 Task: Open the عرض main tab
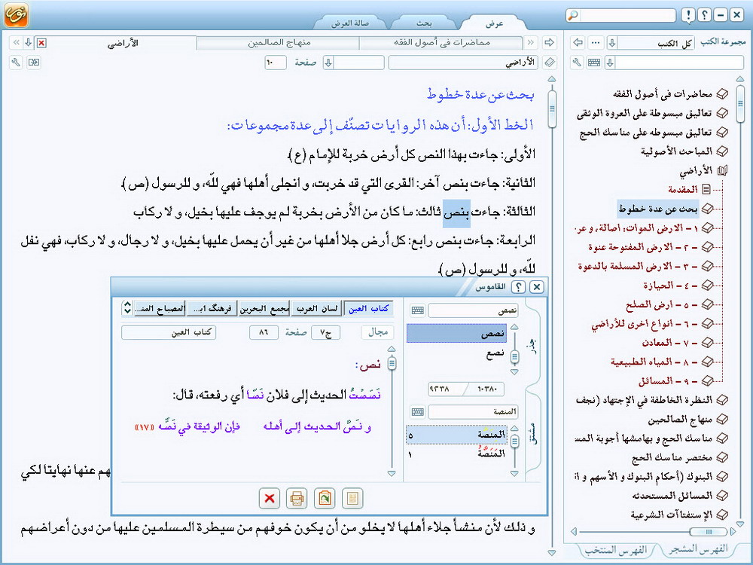point(494,23)
